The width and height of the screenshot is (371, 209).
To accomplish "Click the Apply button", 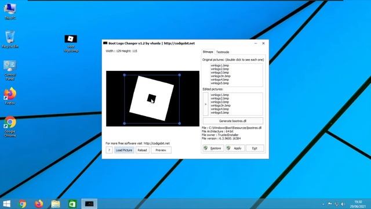I will click(235, 148).
